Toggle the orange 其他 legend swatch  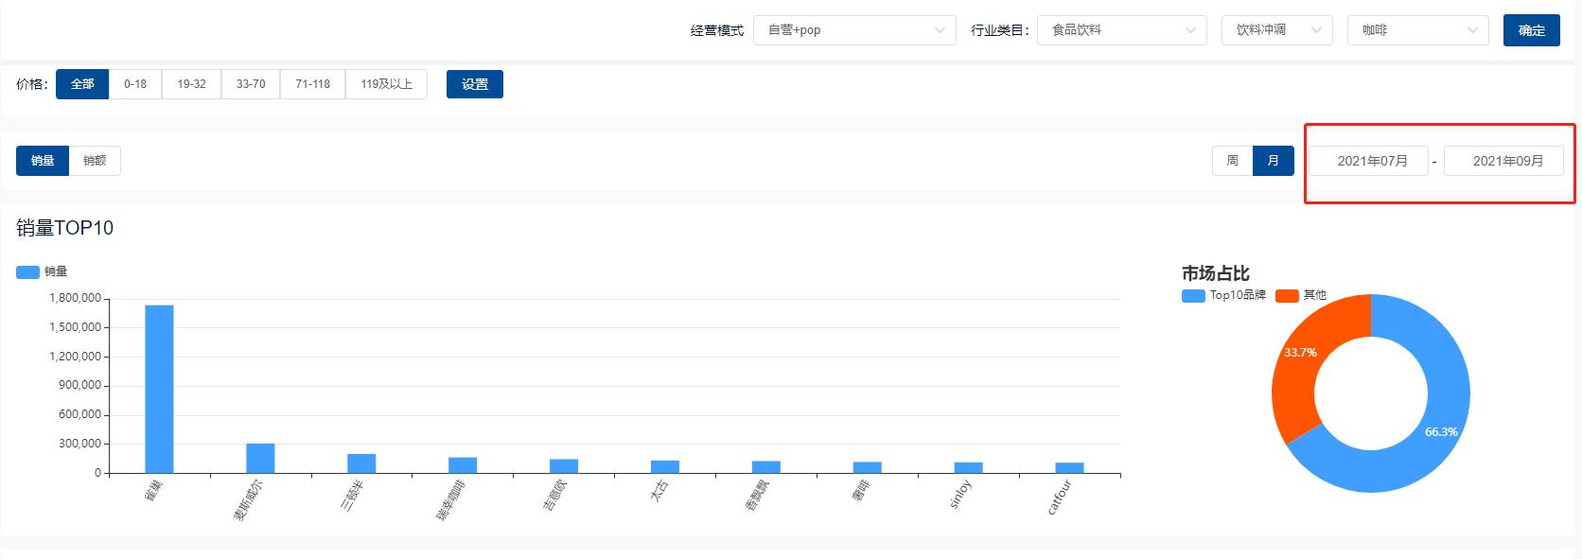(1287, 296)
